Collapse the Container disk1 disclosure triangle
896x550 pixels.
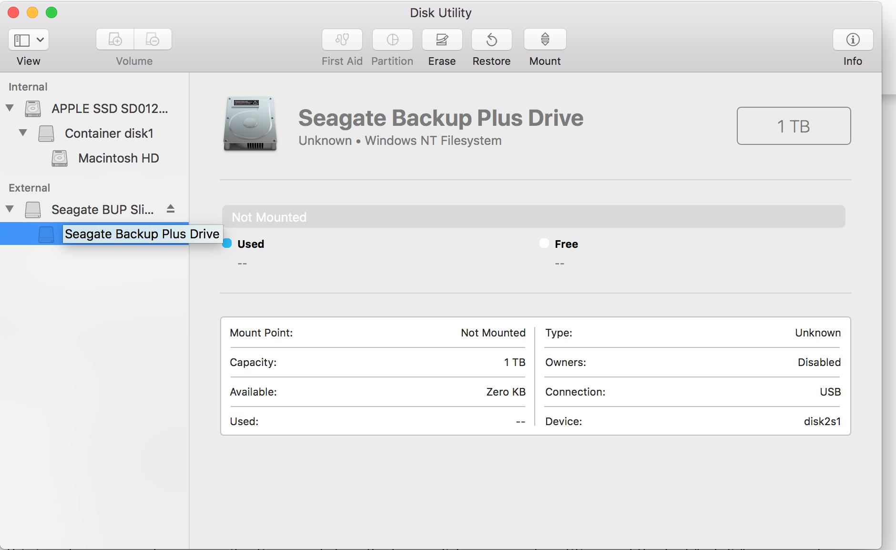click(x=23, y=133)
